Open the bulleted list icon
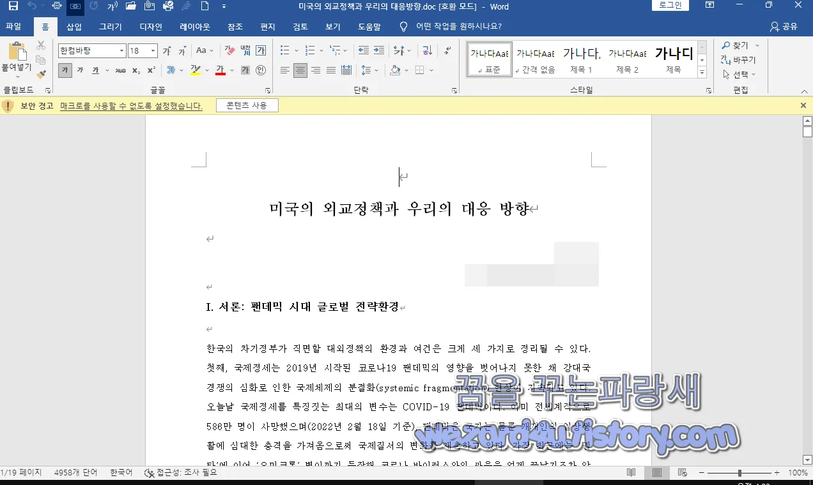 (x=285, y=50)
